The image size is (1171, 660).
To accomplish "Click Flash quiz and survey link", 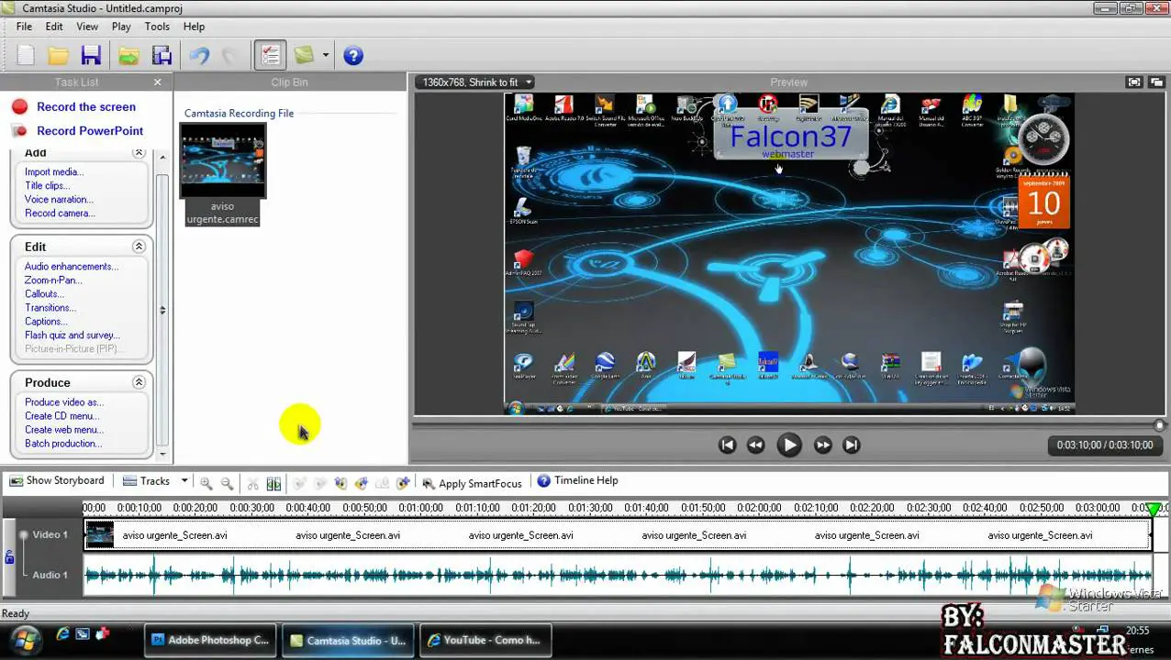I will pos(72,335).
